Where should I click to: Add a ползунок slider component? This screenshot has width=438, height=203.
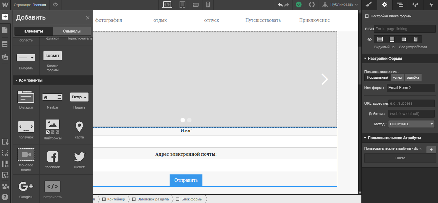point(26,130)
